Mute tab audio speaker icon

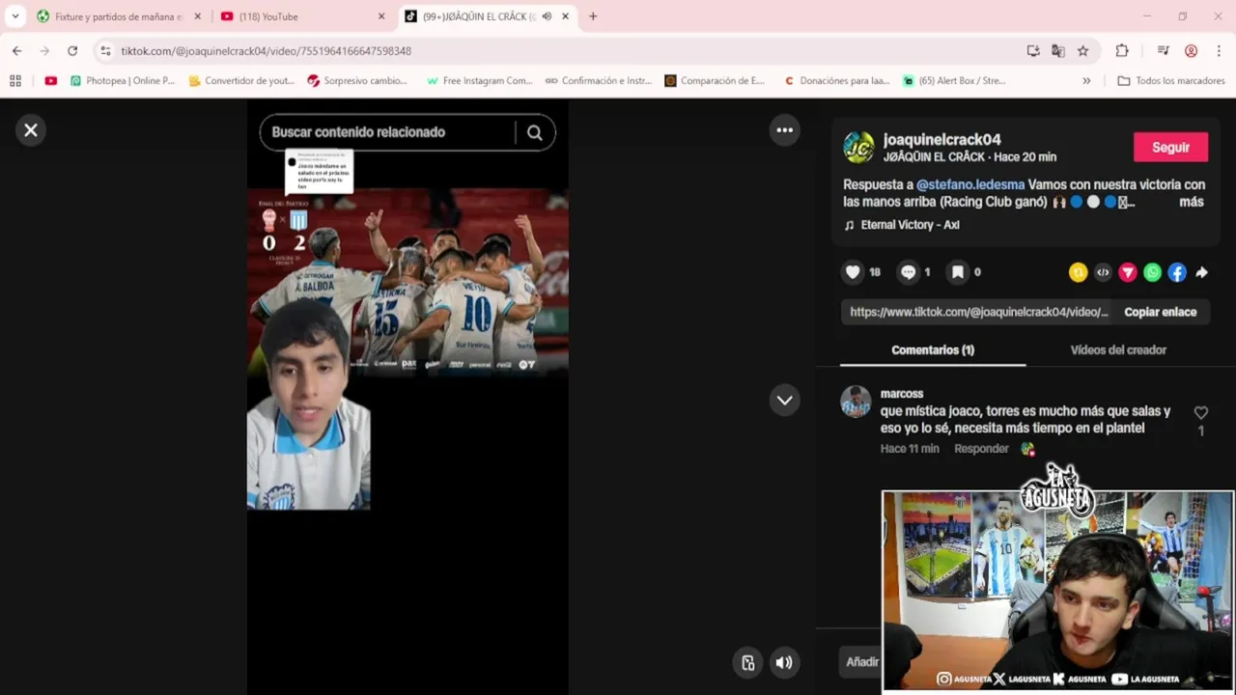coord(547,16)
